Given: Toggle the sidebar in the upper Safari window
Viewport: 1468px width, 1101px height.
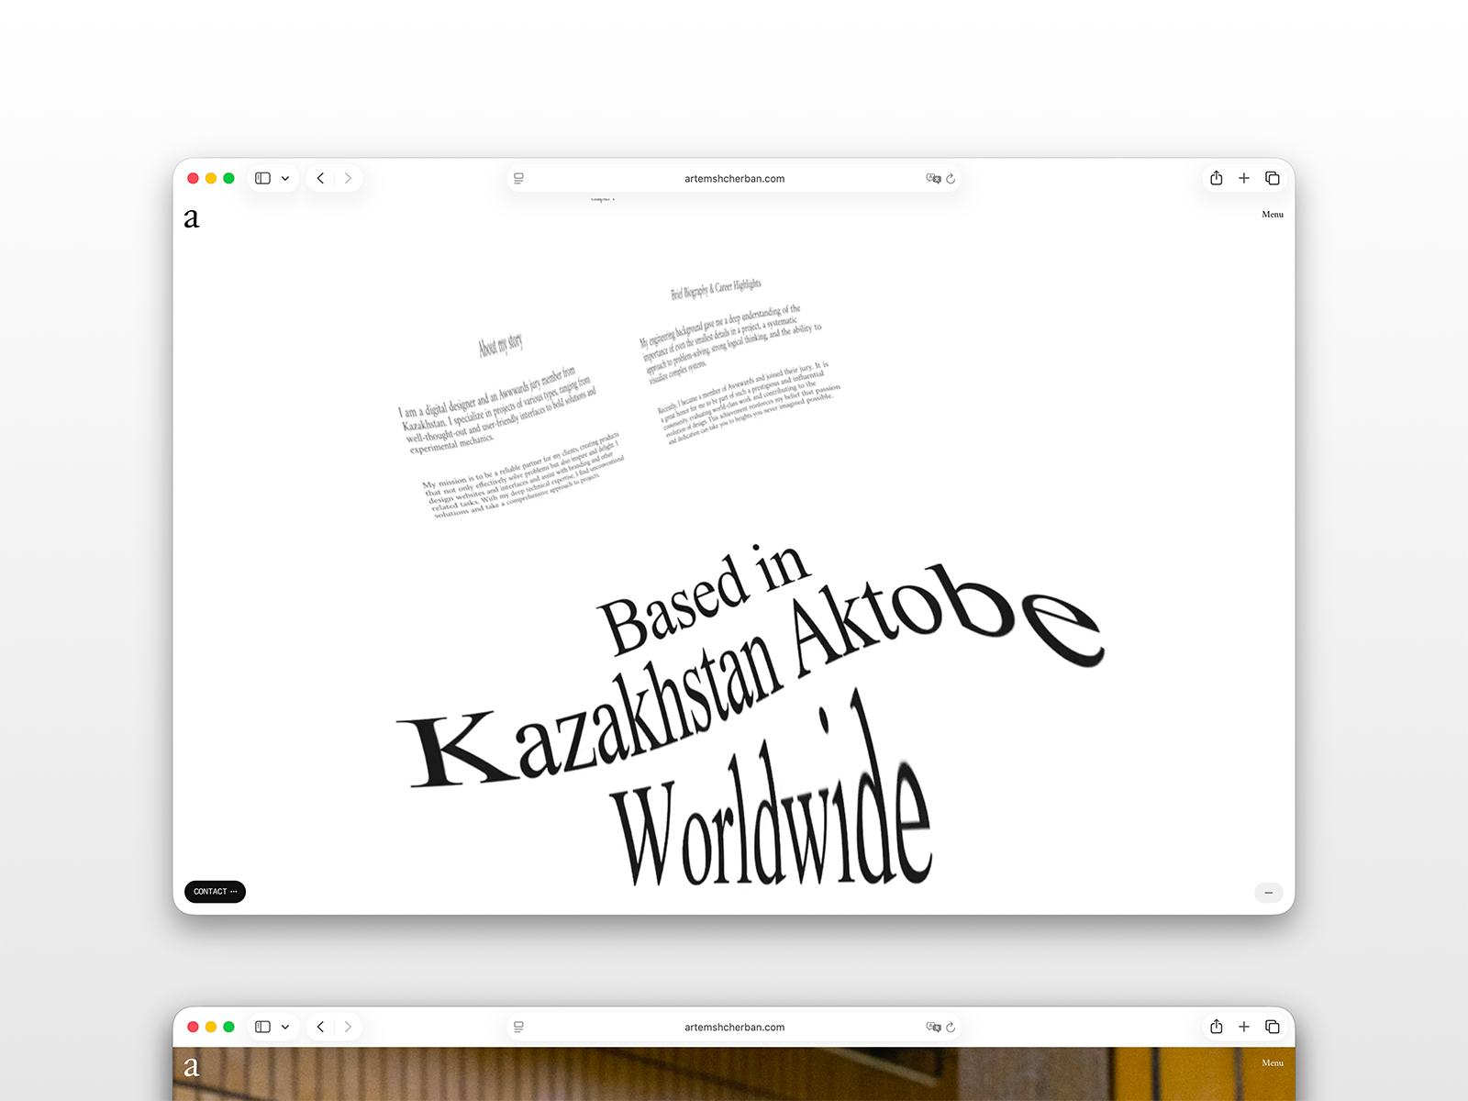Looking at the screenshot, I should click(x=262, y=178).
